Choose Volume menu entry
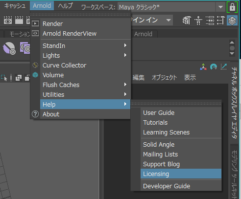 click(85, 75)
